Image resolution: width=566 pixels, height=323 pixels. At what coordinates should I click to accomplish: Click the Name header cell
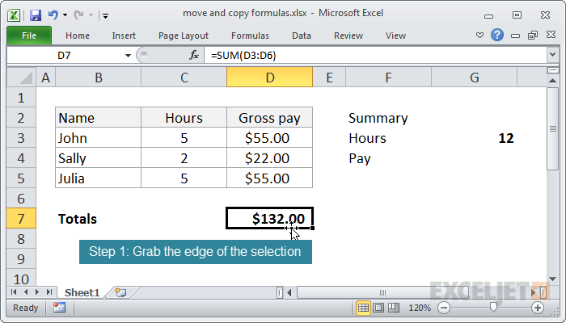point(98,118)
